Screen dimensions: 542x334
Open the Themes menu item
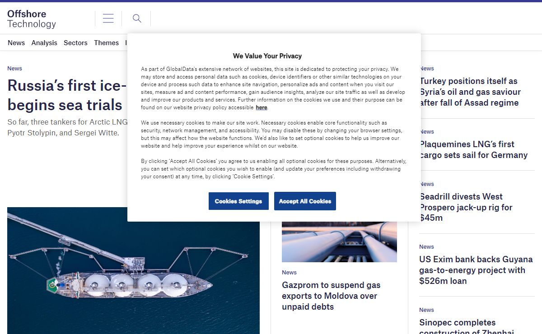(x=106, y=43)
